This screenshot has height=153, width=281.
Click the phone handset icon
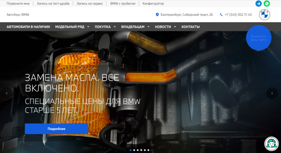(x=221, y=15)
